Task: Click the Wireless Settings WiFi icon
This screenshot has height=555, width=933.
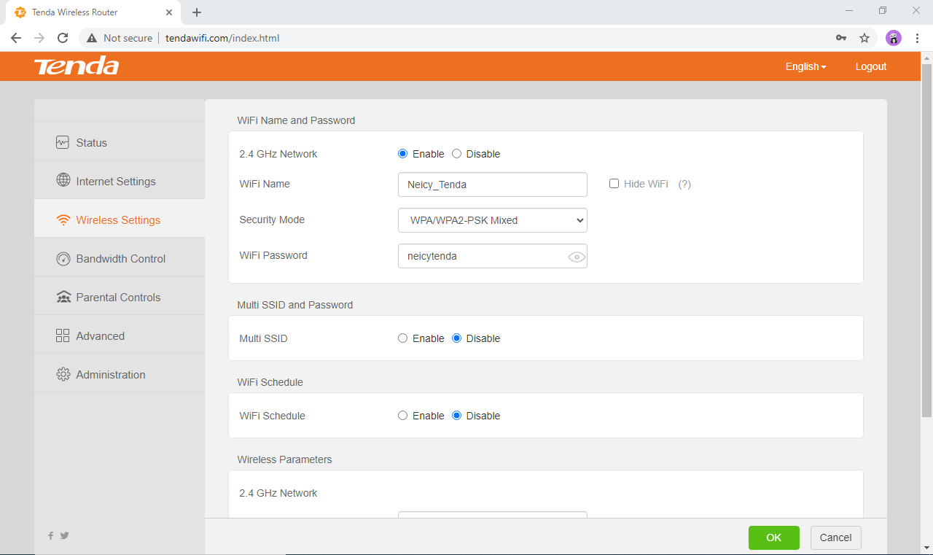Action: [x=63, y=220]
